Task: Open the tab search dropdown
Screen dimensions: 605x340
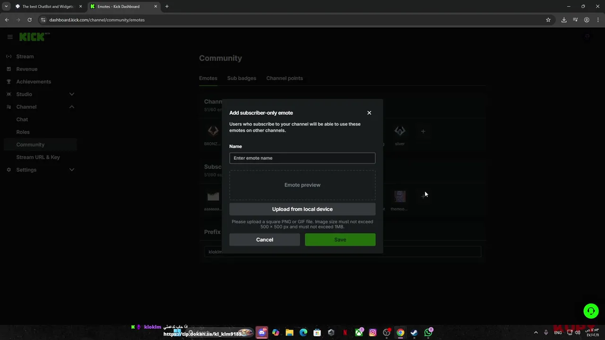Action: (6, 7)
